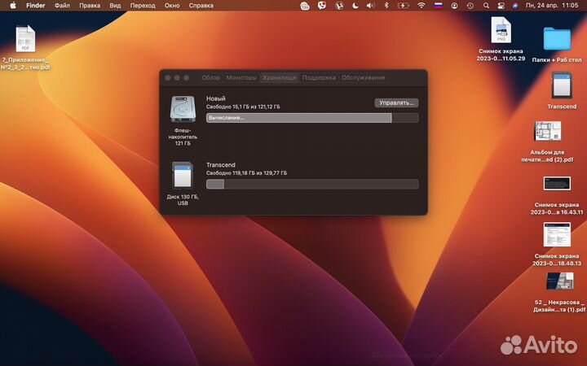The height and width of the screenshot is (366, 587).
Task: Select the Transcend SD card disk icon
Action: pos(182,176)
